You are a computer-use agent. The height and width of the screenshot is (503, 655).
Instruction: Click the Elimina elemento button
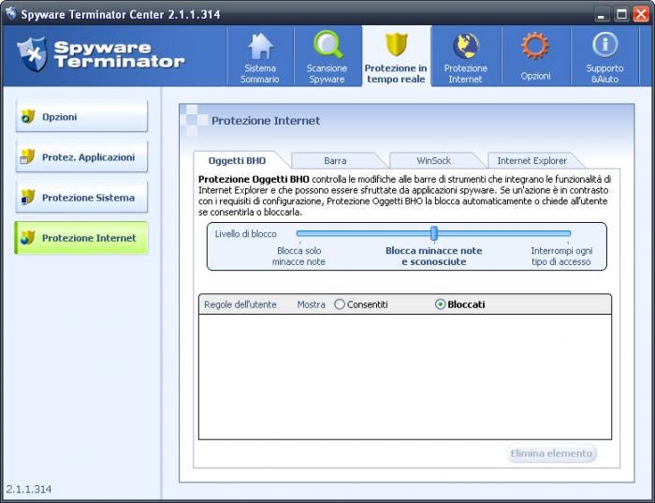click(x=551, y=453)
